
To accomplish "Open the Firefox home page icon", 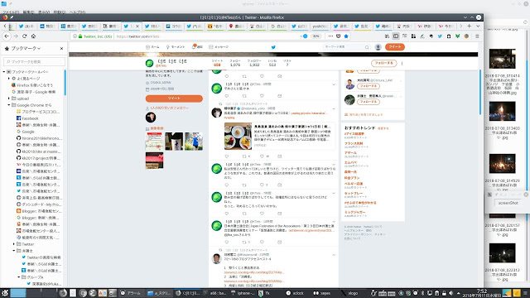I will [33, 36].
